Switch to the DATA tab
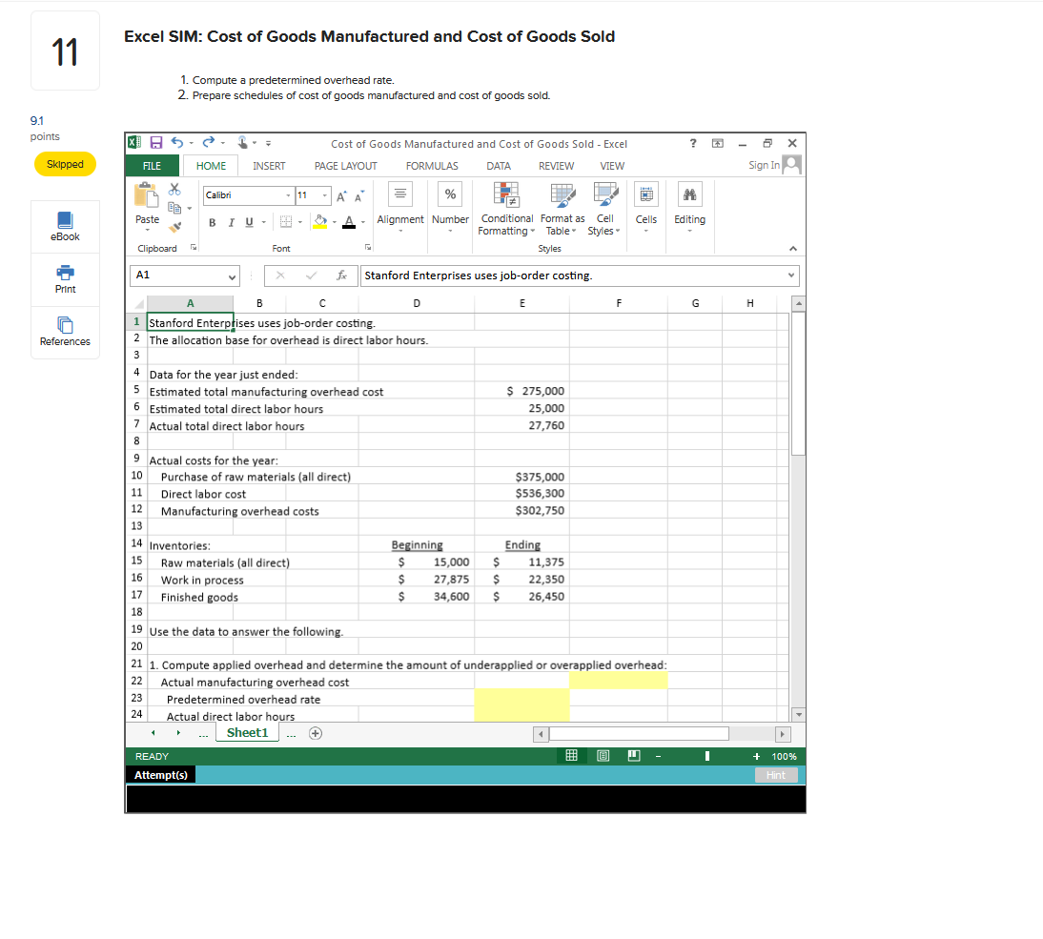 pyautogui.click(x=499, y=166)
